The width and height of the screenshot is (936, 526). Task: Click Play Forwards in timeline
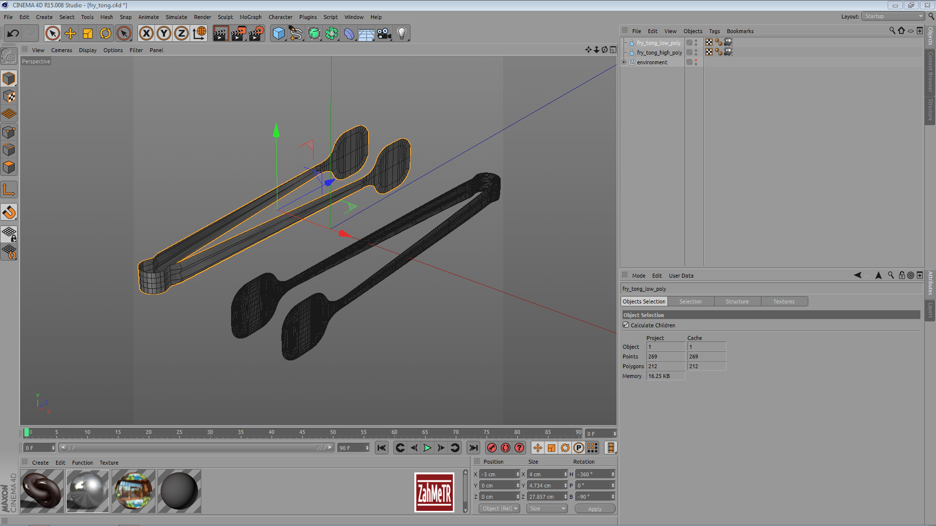428,448
